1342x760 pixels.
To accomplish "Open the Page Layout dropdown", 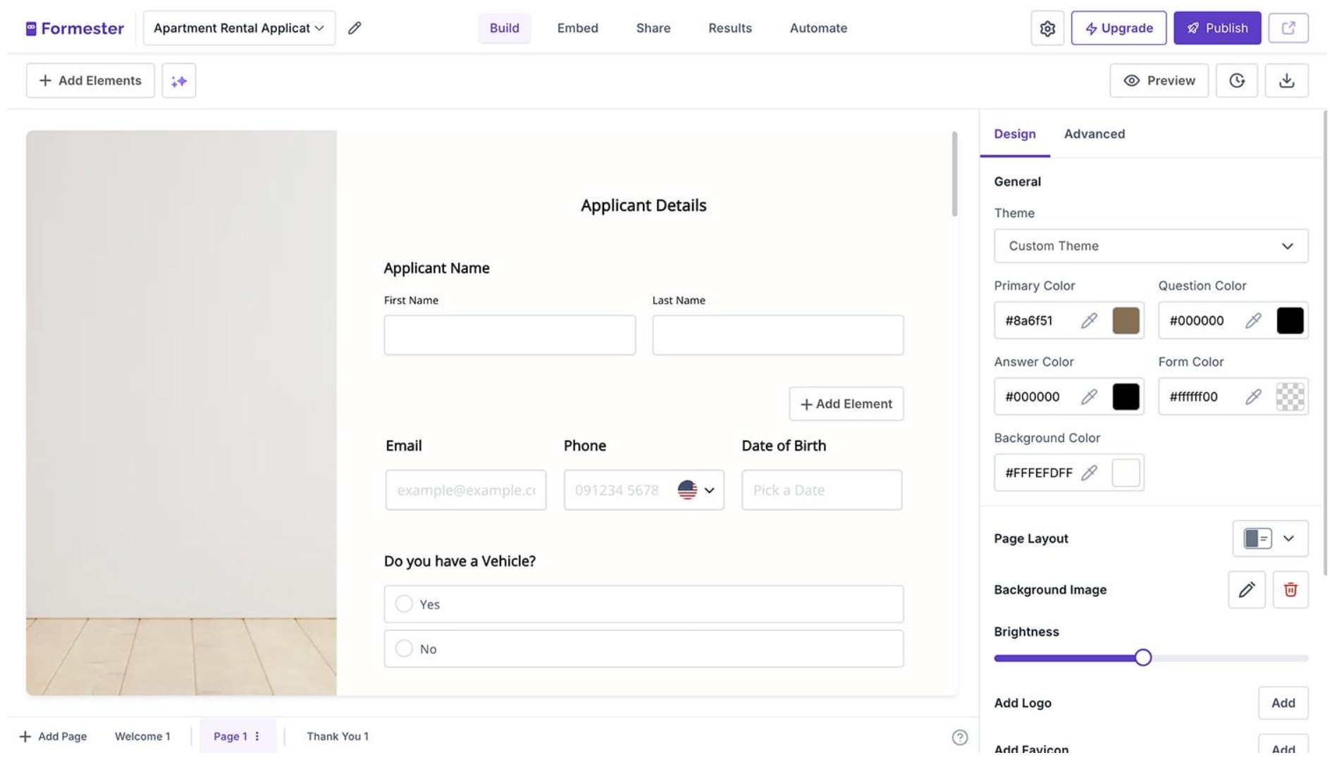I will coord(1269,539).
